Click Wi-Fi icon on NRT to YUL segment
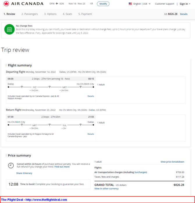The width and height of the screenshot is (195, 203). coord(49,125)
